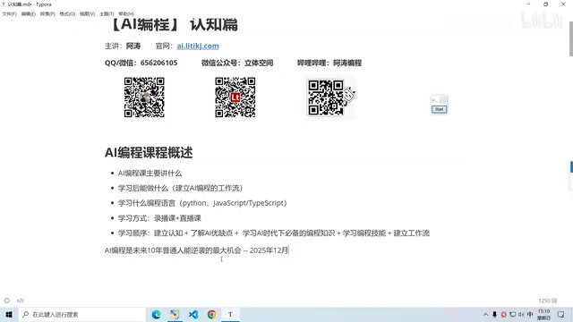Image resolution: width=573 pixels, height=322 pixels.
Task: Click the Start button in the floating widget
Action: click(439, 109)
